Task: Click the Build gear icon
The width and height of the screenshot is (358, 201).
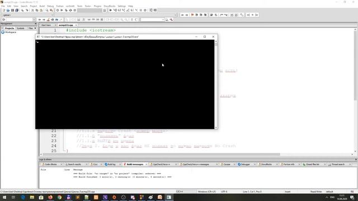Action: (x=58, y=10)
